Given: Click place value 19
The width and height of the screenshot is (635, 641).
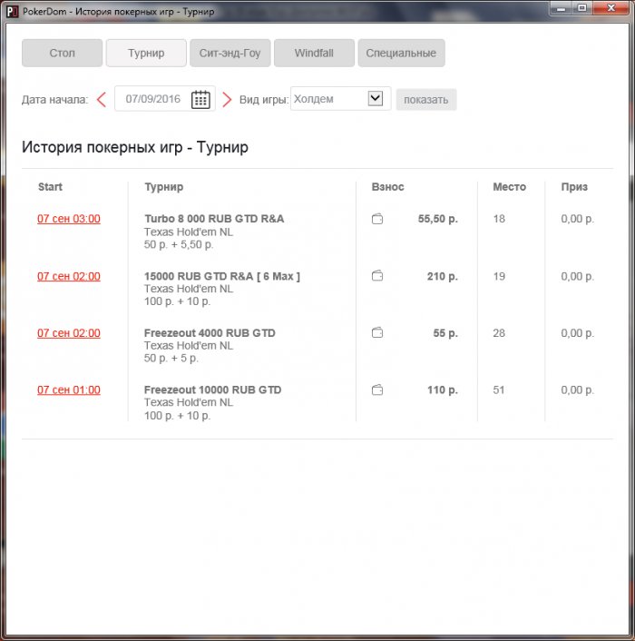Looking at the screenshot, I should [499, 276].
